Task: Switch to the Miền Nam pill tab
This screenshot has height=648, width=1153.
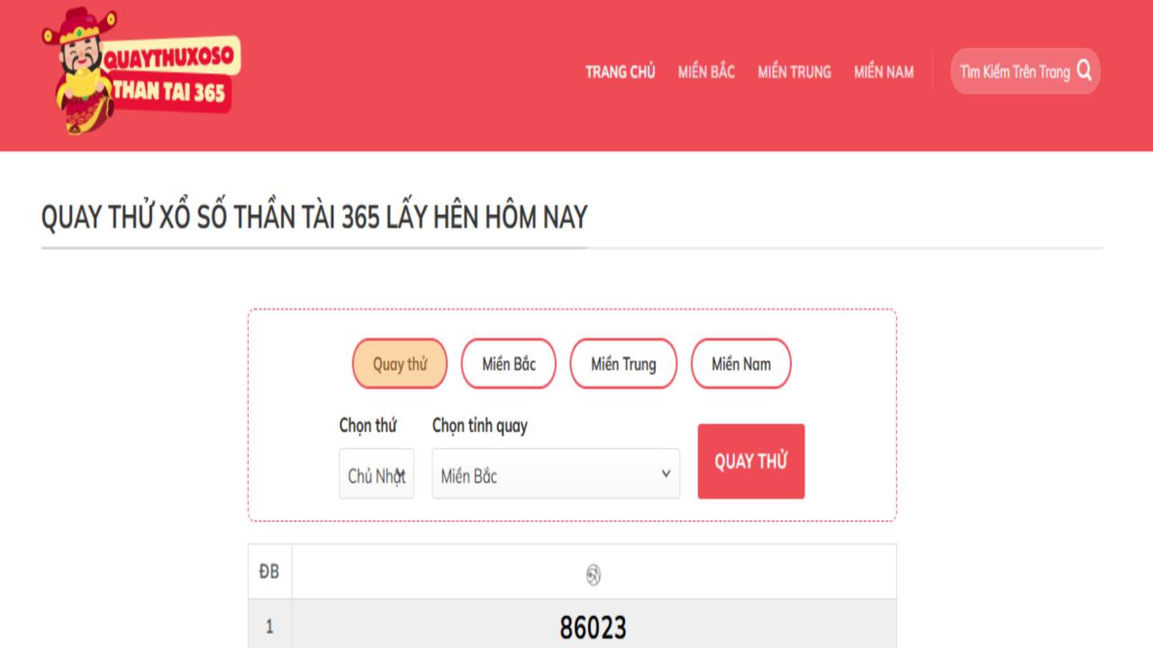Action: click(740, 364)
